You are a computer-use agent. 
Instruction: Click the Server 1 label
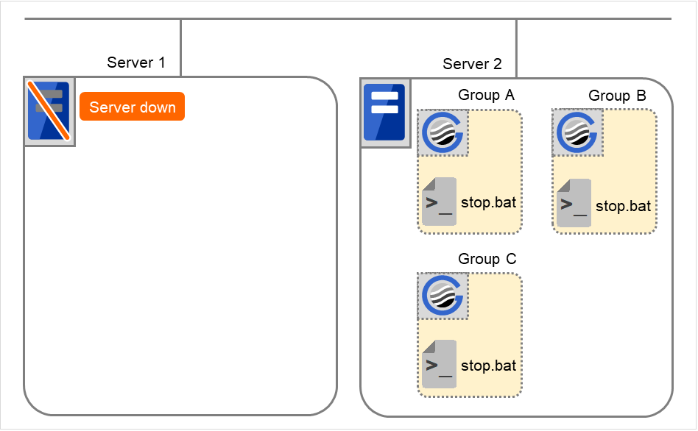[x=136, y=63]
